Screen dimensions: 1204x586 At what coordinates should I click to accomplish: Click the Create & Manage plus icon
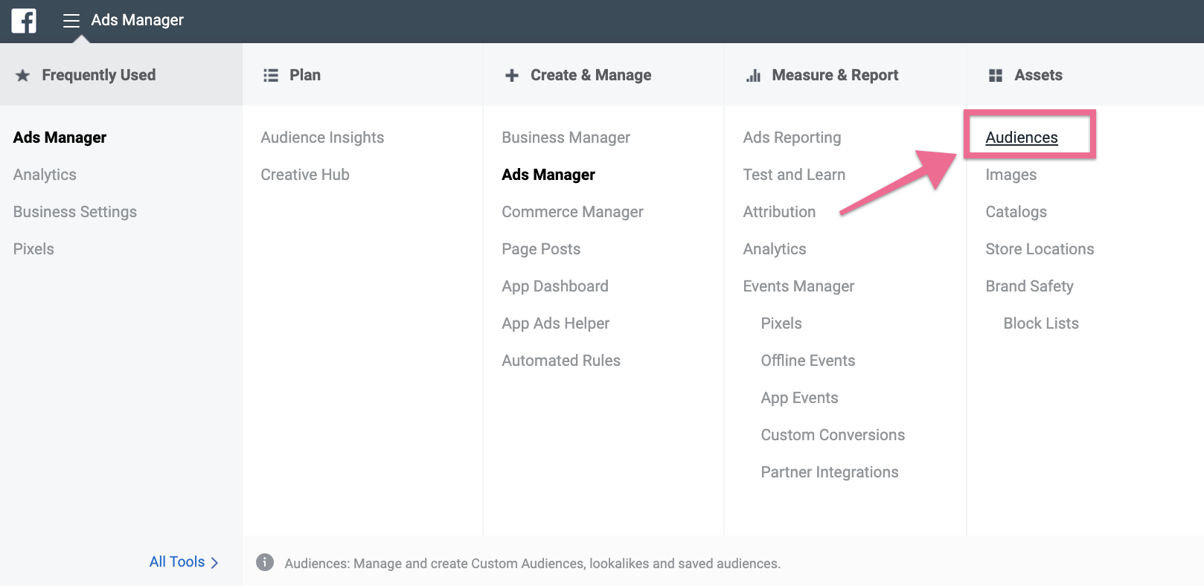pos(512,75)
